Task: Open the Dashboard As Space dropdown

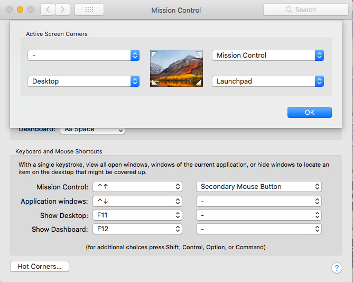Action: 92,130
